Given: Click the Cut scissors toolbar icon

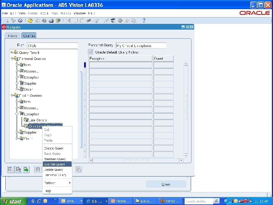Looking at the screenshot, I should point(68,20).
